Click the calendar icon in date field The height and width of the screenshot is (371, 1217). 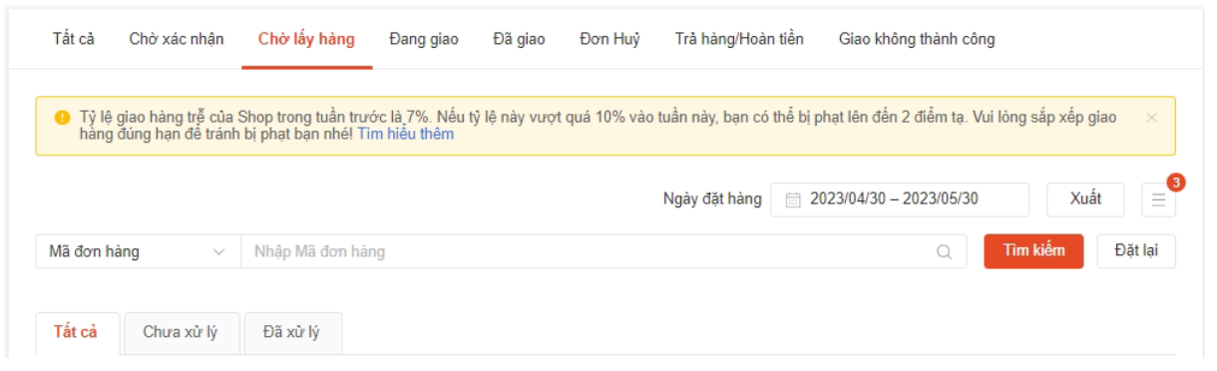point(793,199)
